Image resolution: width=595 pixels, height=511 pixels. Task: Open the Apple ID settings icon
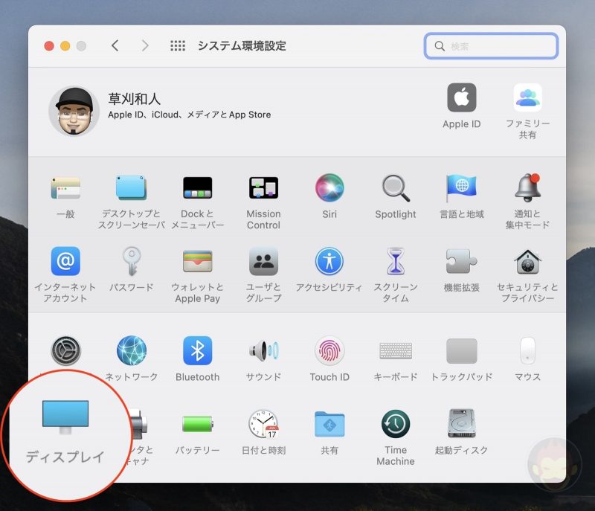click(x=461, y=97)
